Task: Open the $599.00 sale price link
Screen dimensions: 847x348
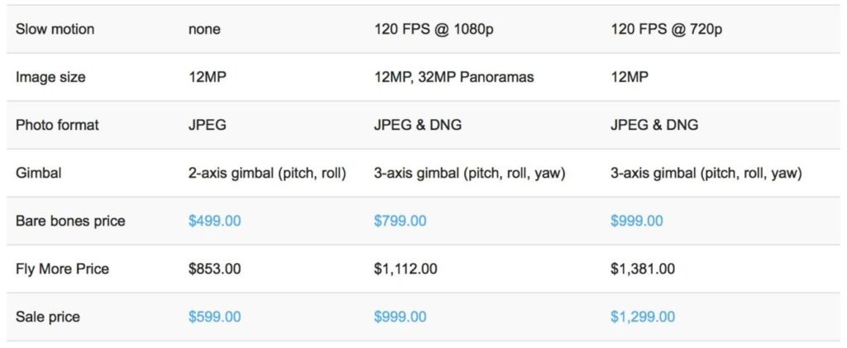Action: 214,317
